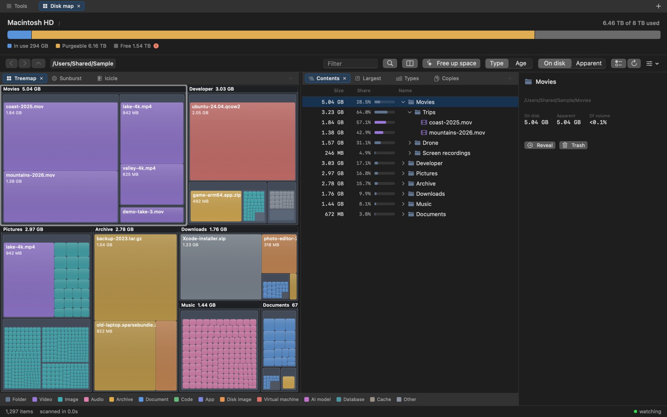The width and height of the screenshot is (667, 417).
Task: Switch to the Sunburst view
Action: [67, 78]
